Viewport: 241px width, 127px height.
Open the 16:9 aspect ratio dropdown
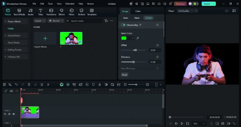pyautogui.click(x=199, y=123)
